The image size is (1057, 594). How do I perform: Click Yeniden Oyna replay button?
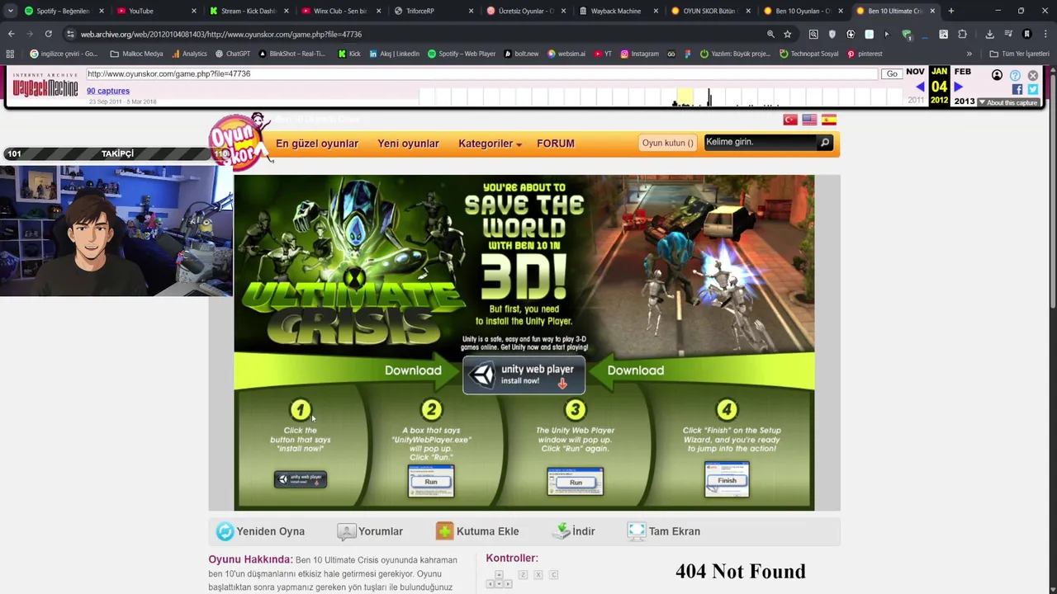click(261, 531)
